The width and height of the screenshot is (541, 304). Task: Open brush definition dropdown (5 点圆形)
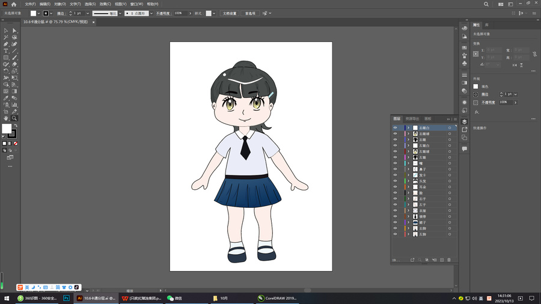(151, 13)
